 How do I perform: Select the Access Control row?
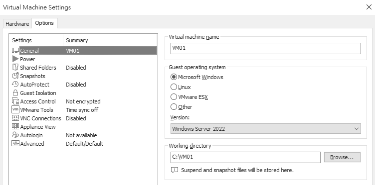tap(84, 101)
